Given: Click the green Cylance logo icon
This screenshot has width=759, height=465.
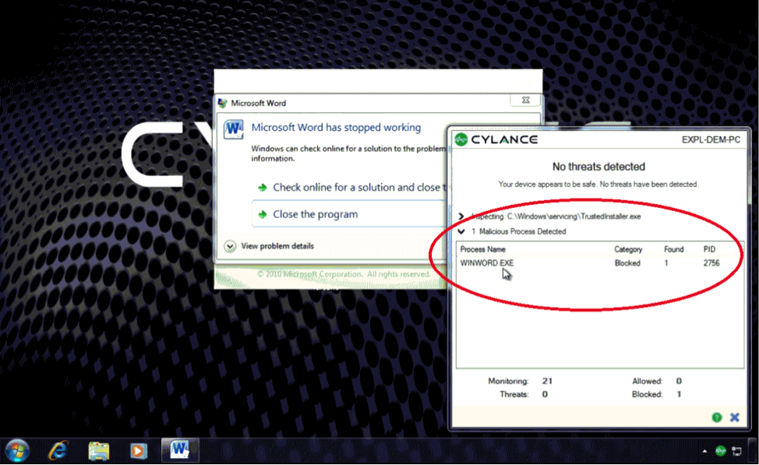Looking at the screenshot, I should click(461, 139).
